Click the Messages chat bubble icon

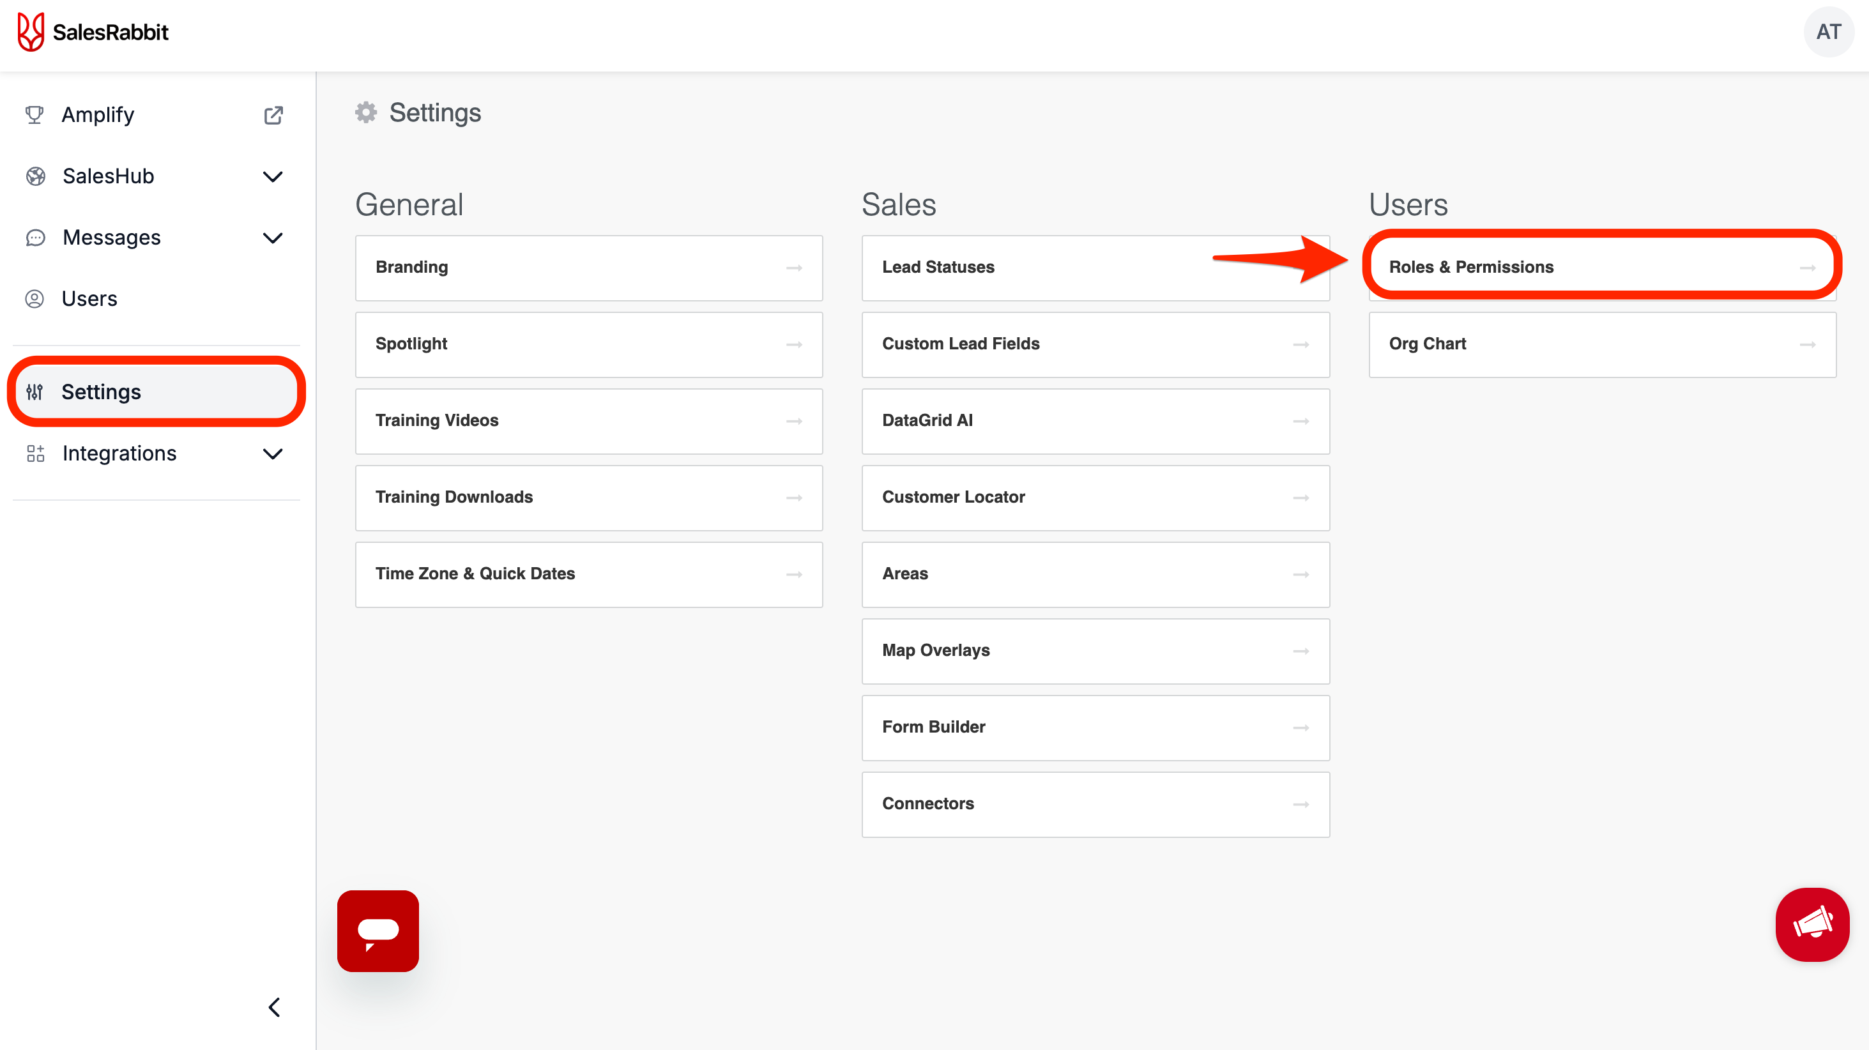coord(36,238)
